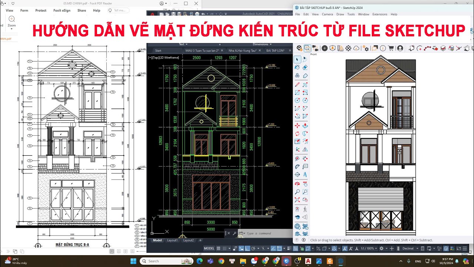Select the Polygon tool in SketchUp
This screenshot has height=267, width=474.
[305, 100]
